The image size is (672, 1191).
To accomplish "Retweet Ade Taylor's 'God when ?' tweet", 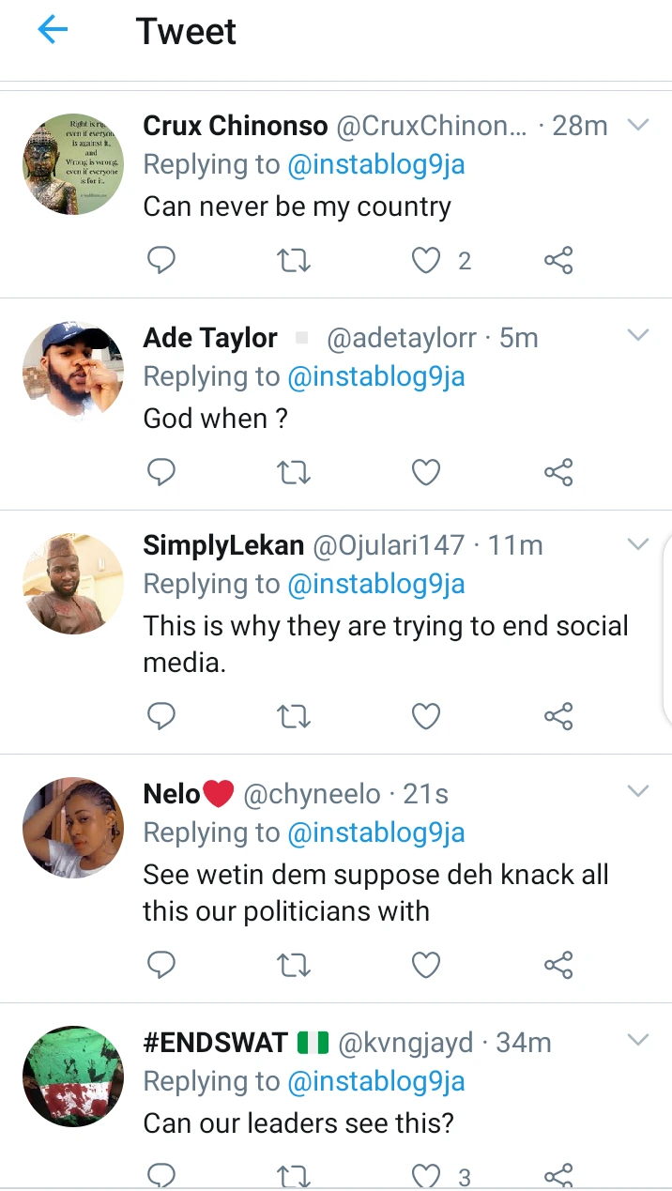I will tap(294, 472).
